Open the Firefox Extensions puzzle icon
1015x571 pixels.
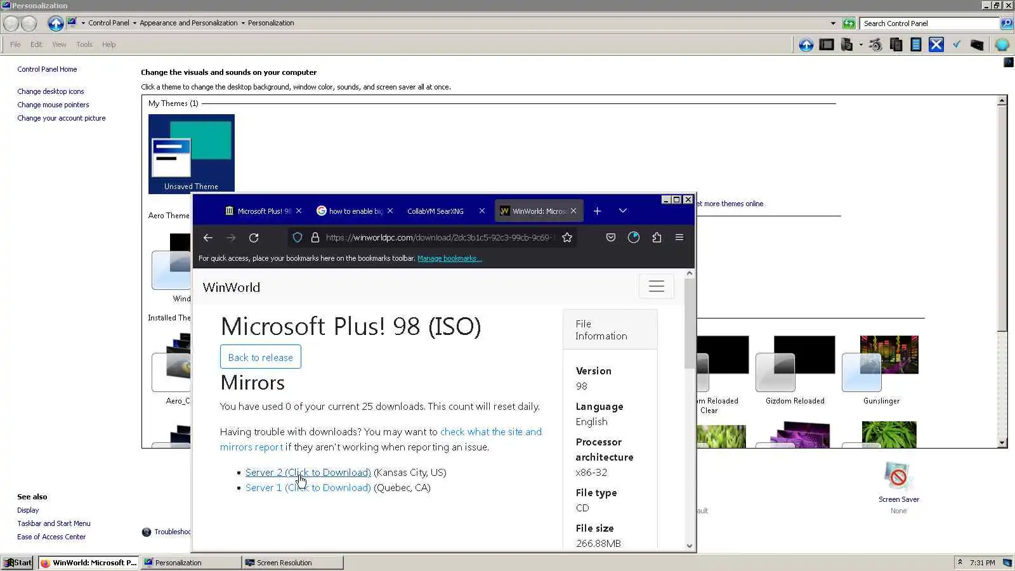[x=657, y=237]
